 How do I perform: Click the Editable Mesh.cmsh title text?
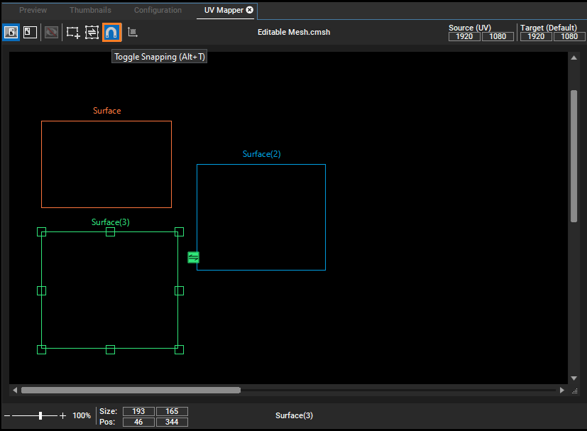[x=294, y=32]
